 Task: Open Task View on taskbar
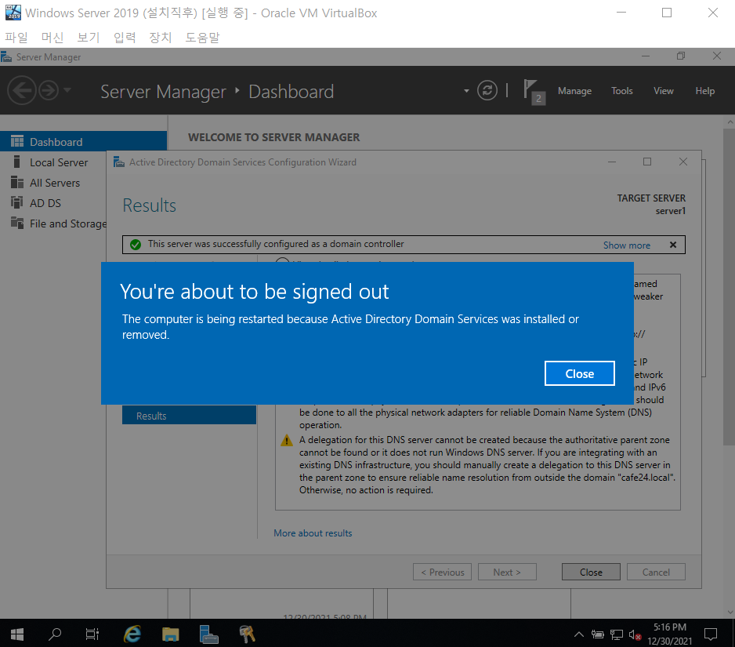tap(92, 634)
